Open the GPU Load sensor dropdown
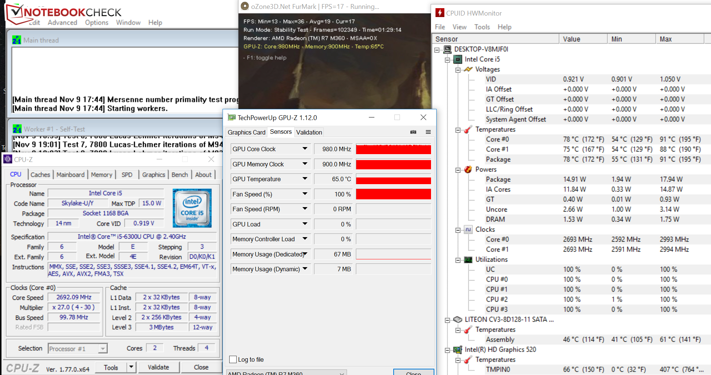The image size is (711, 375). click(x=305, y=224)
